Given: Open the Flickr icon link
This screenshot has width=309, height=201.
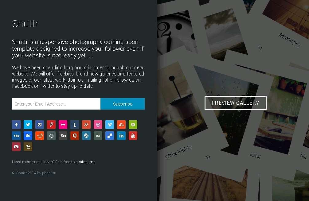Looking at the screenshot, I should point(63,125).
